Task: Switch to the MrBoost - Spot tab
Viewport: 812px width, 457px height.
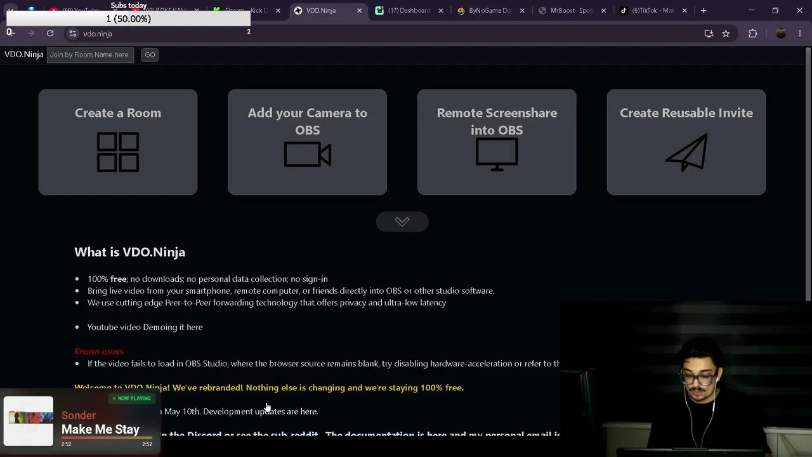Action: click(x=572, y=11)
